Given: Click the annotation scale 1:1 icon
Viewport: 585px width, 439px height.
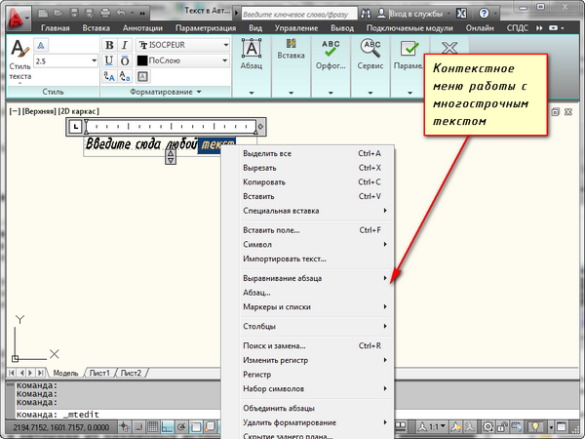Looking at the screenshot, I should pyautogui.click(x=433, y=426).
